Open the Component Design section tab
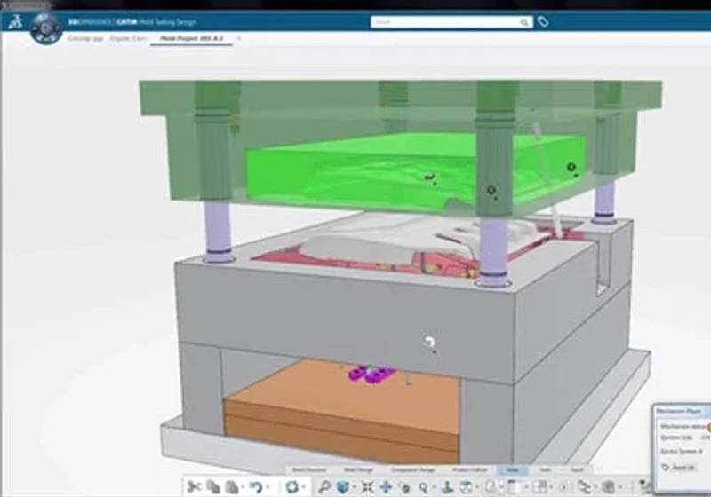Image resolution: width=711 pixels, height=497 pixels. pos(413,469)
